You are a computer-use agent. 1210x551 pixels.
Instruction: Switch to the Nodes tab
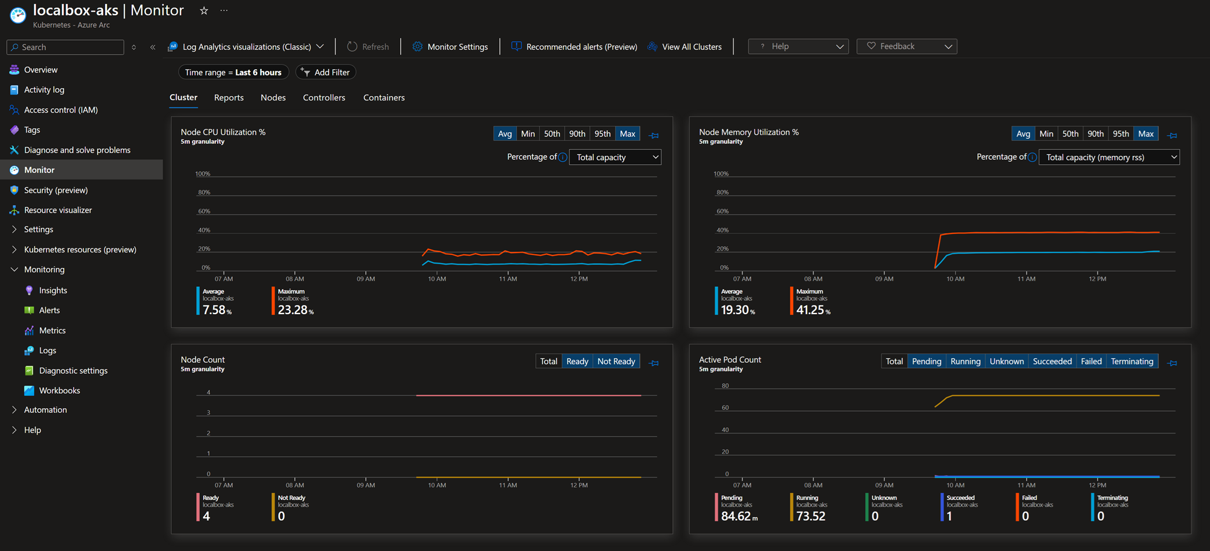pyautogui.click(x=273, y=98)
